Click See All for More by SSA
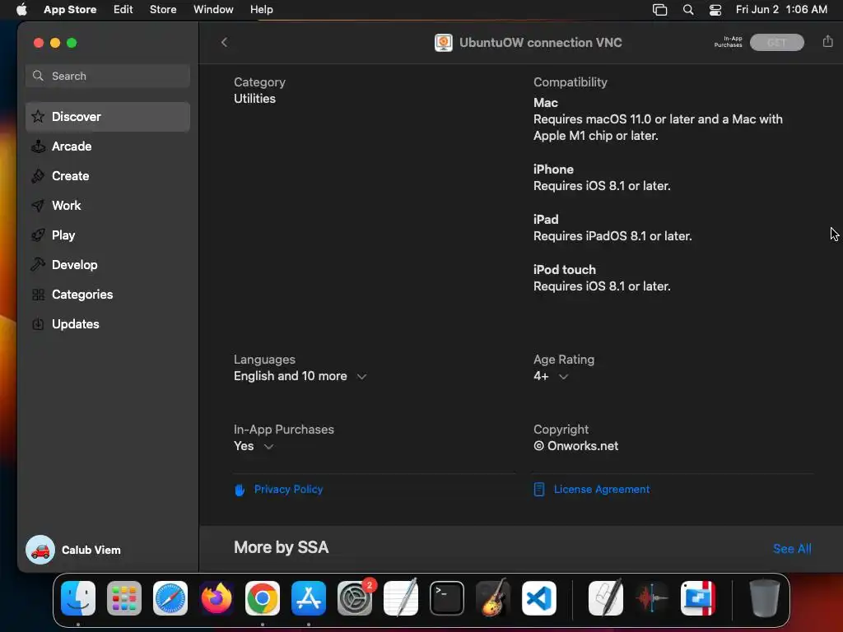Image resolution: width=843 pixels, height=632 pixels. pos(792,549)
